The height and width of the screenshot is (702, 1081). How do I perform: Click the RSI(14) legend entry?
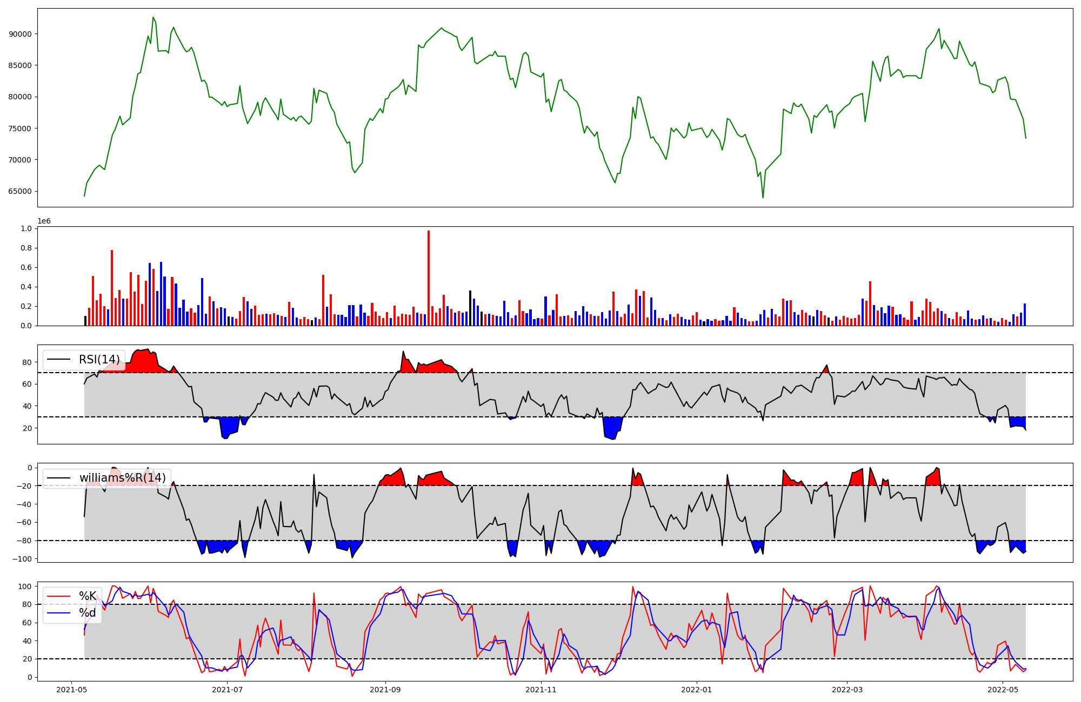coord(99,360)
